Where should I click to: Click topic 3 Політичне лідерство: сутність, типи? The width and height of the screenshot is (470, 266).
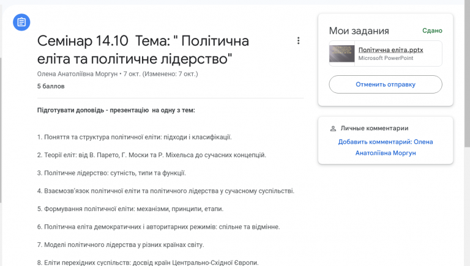point(111,173)
